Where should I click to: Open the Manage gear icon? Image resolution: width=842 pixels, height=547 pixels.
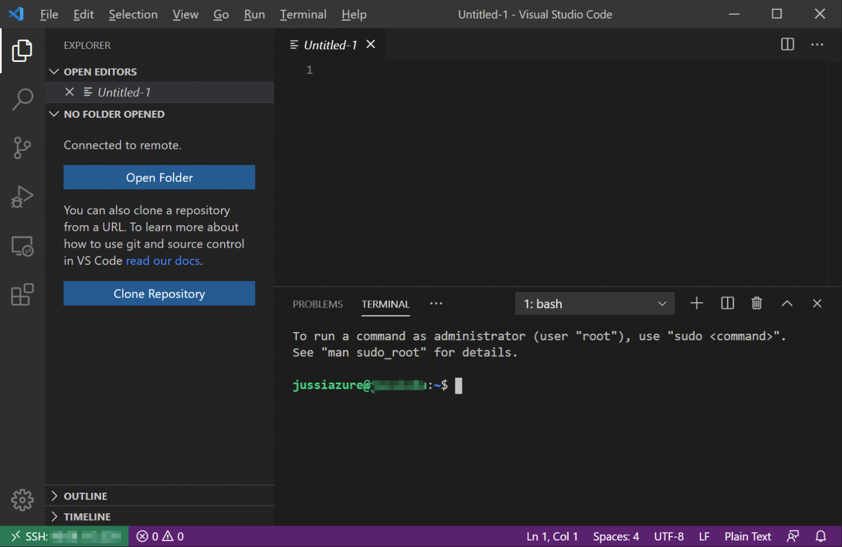22,499
